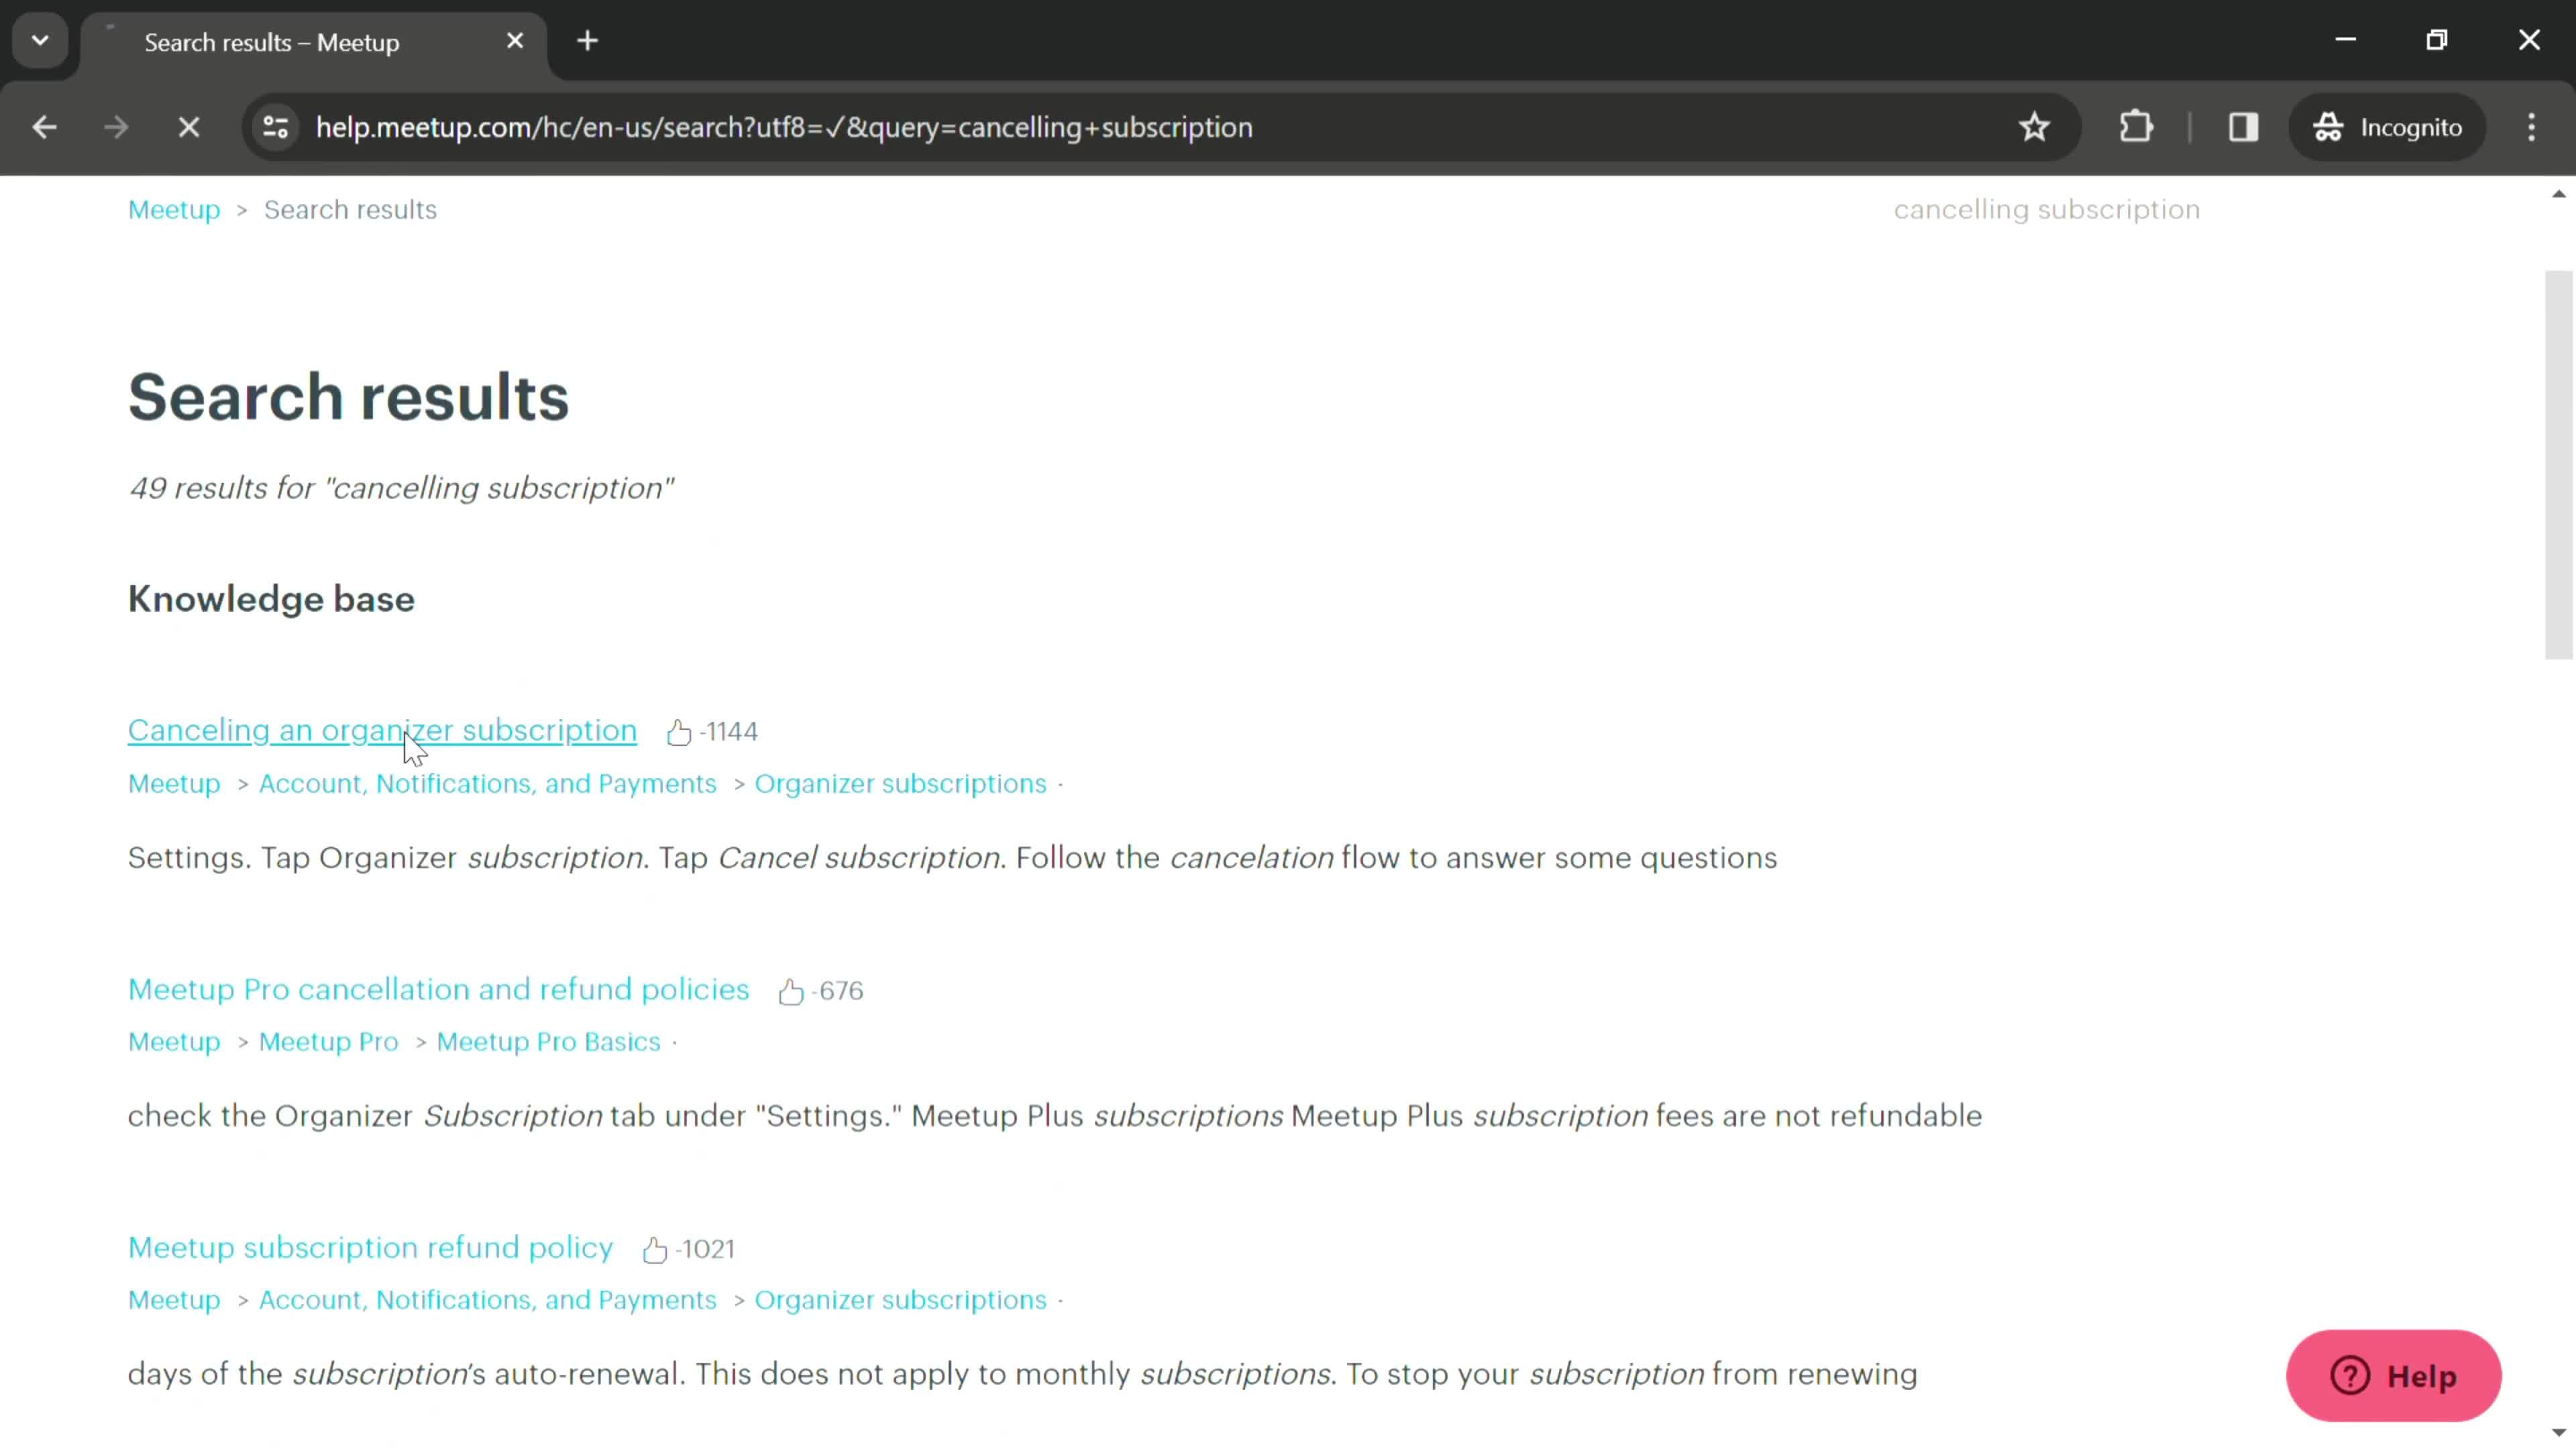The height and width of the screenshot is (1449, 2576).
Task: Click the -1021 vote count
Action: [705, 1249]
